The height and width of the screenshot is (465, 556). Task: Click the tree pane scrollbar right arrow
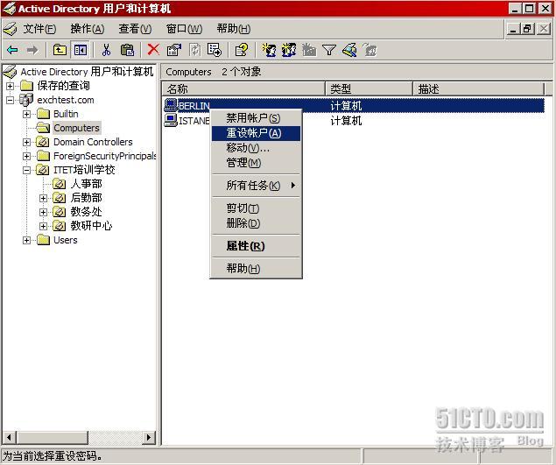click(x=149, y=437)
